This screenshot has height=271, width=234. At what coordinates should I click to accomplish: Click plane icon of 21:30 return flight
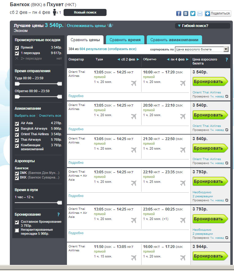[x=183, y=150]
